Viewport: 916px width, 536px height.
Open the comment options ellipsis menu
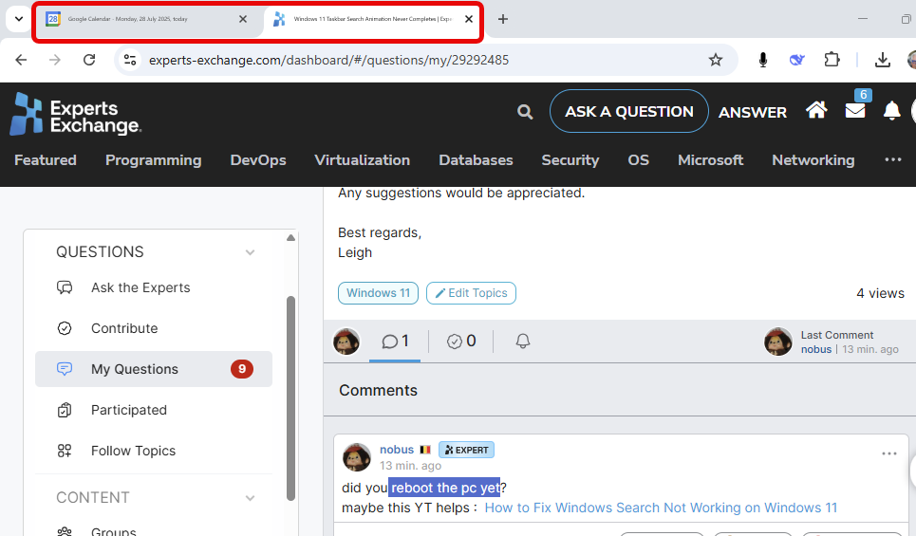point(889,453)
